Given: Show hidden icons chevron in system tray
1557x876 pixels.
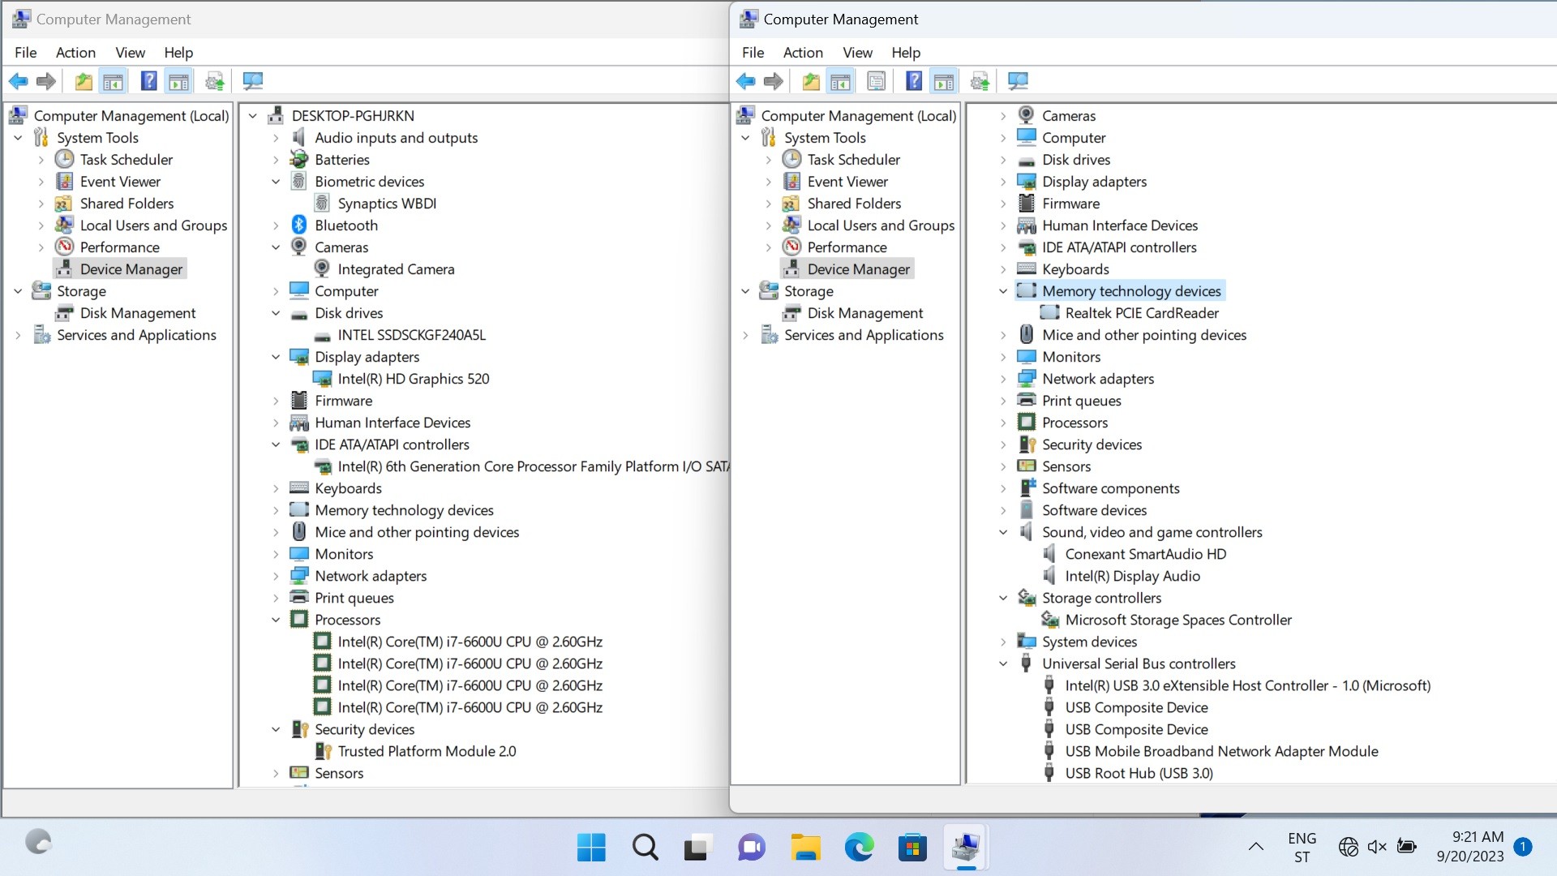Looking at the screenshot, I should pyautogui.click(x=1255, y=847).
